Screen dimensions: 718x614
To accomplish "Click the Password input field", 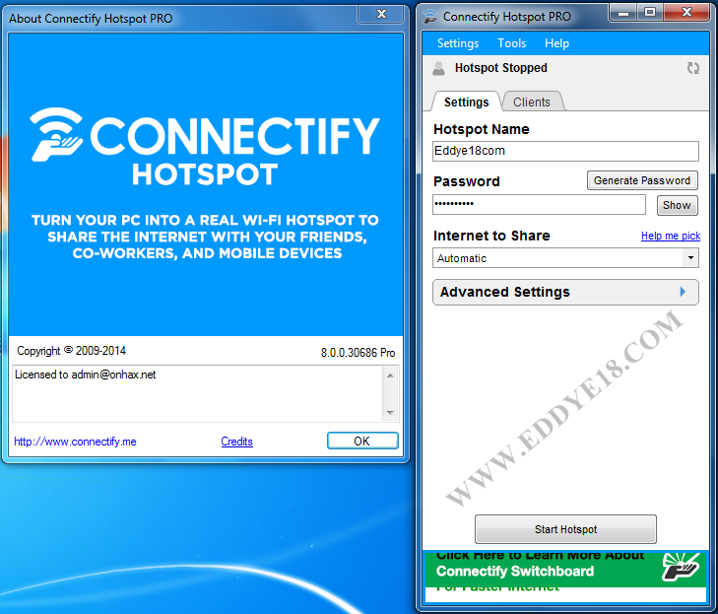I will pyautogui.click(x=539, y=204).
